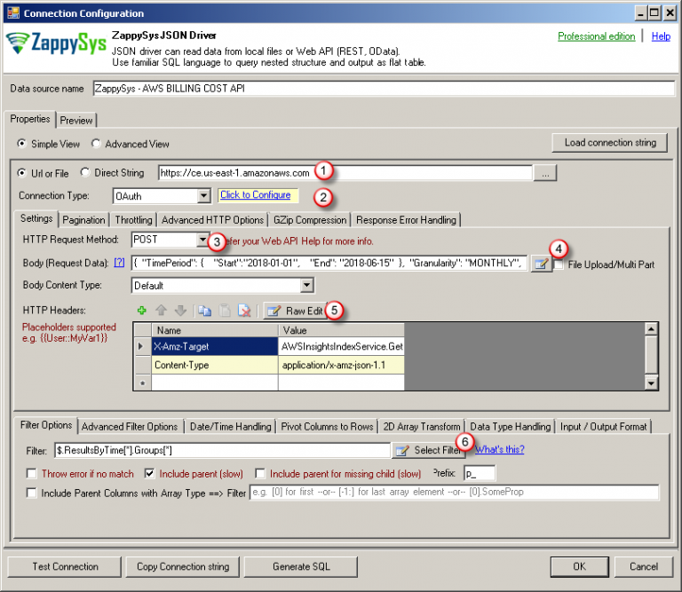Select the Advanced View radio button
Image resolution: width=682 pixels, height=592 pixels.
(98, 144)
